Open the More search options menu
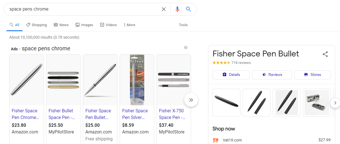The height and width of the screenshot is (144, 340). [x=129, y=25]
